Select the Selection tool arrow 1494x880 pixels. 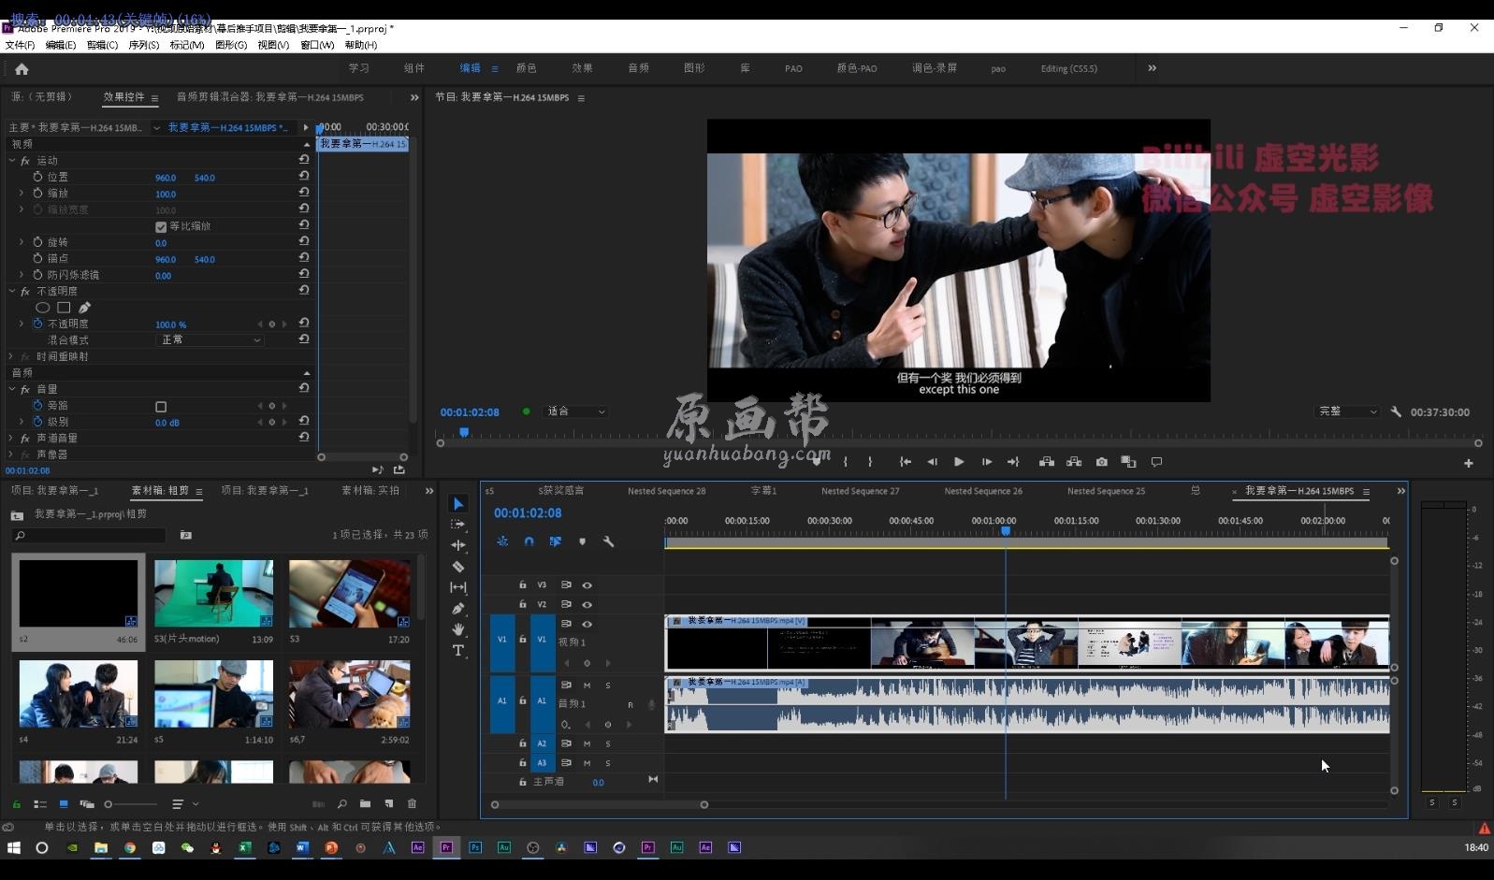[458, 504]
